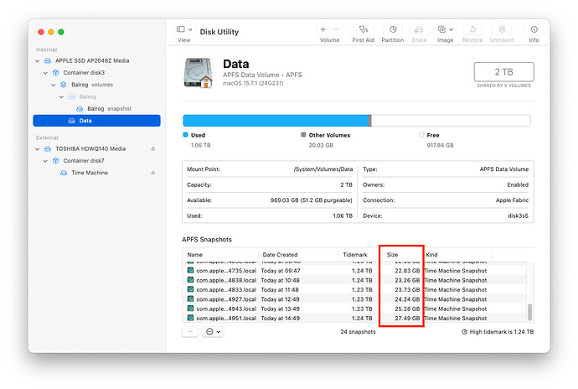Eject the Time Machine volume

tap(152, 173)
